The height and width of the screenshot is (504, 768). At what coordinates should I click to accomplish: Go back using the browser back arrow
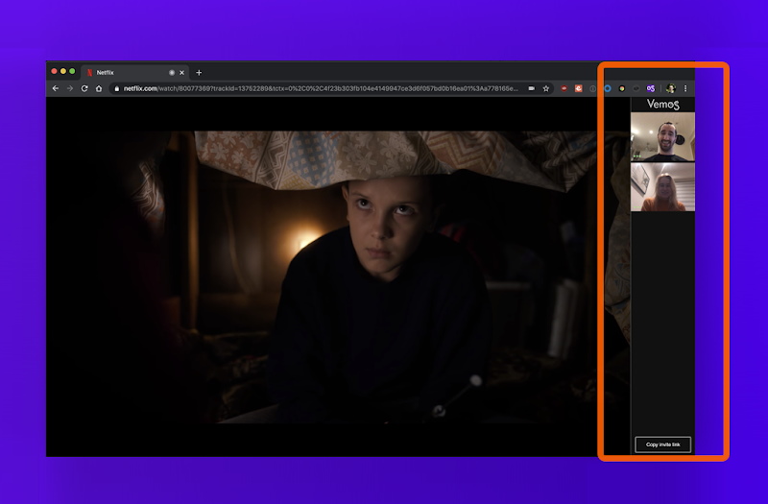click(x=56, y=88)
